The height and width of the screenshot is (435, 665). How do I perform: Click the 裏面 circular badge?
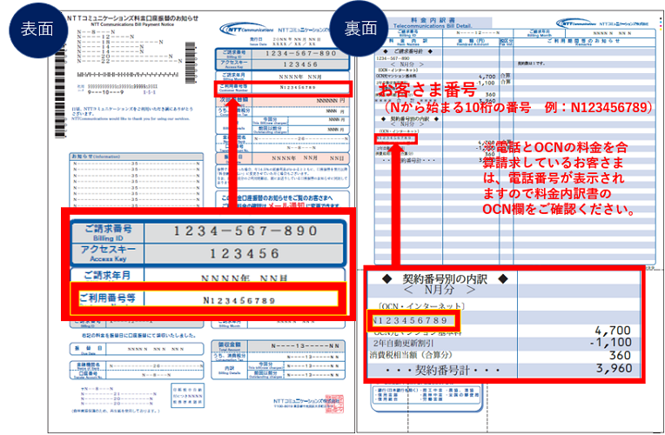(360, 29)
